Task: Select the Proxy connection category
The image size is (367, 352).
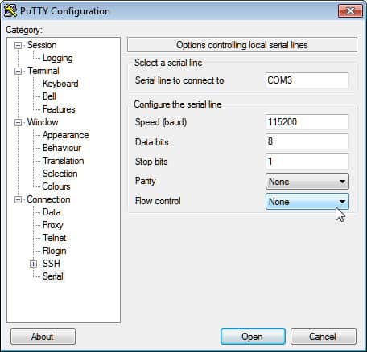Action: 52,225
